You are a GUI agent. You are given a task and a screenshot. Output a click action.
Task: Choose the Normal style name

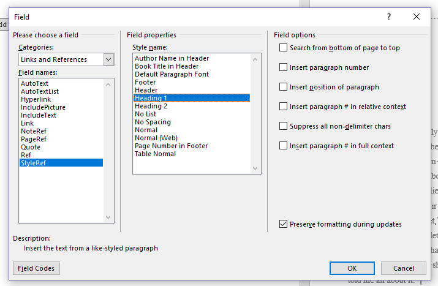coord(192,130)
